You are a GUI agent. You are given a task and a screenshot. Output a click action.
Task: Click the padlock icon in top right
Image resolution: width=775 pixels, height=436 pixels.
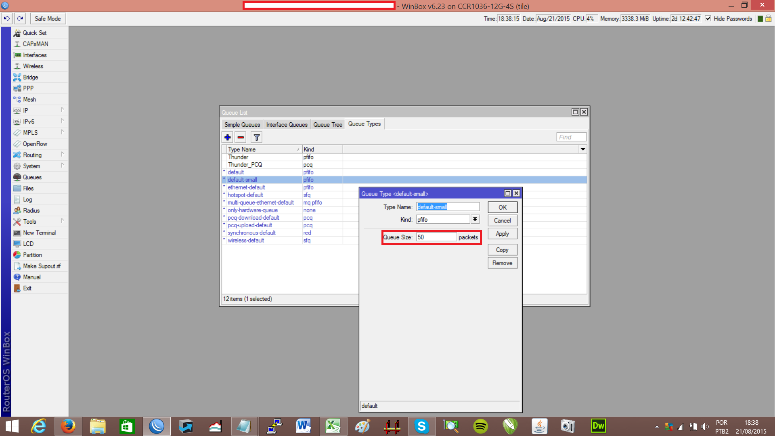pos(769,19)
